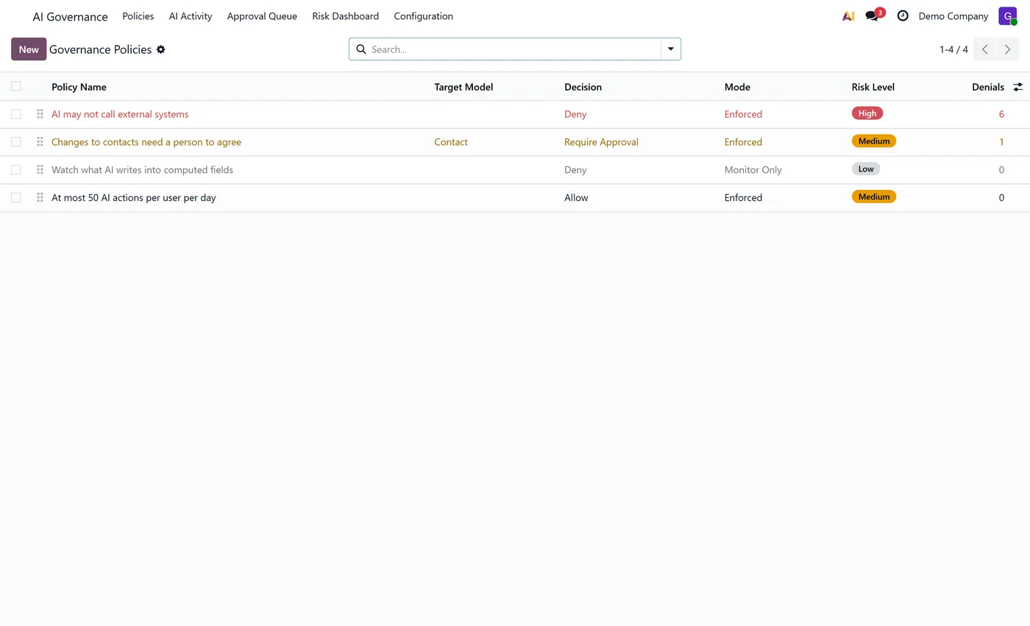1030x626 pixels.
Task: Click the gear icon beside Governance Policies
Action: click(x=161, y=49)
